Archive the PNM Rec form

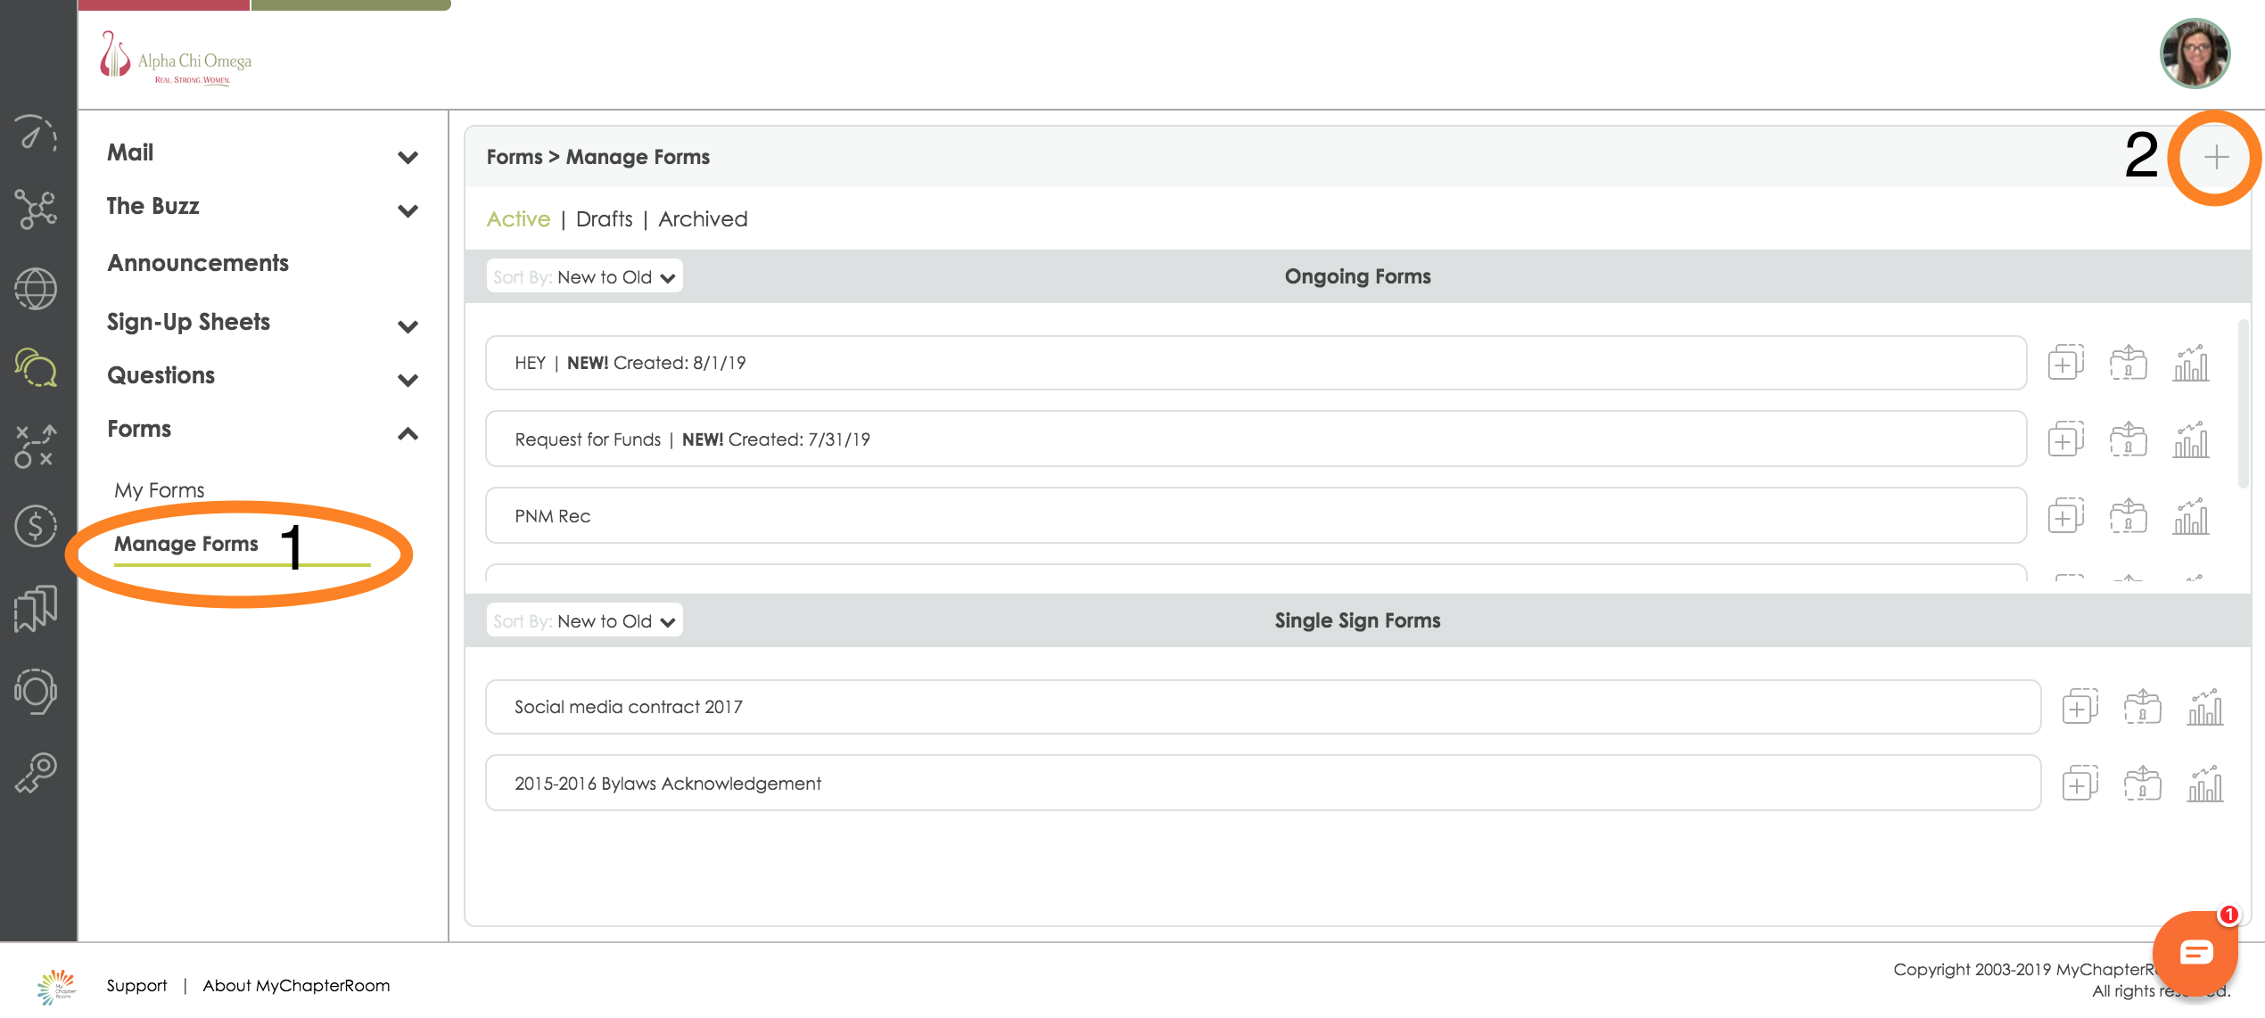pos(2128,516)
